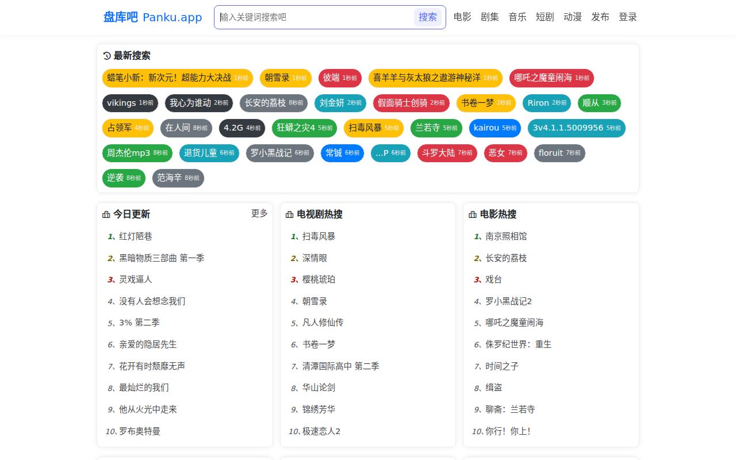This screenshot has height=460, width=736.
Task: Open the 剧集 nav menu
Action: coord(490,17)
